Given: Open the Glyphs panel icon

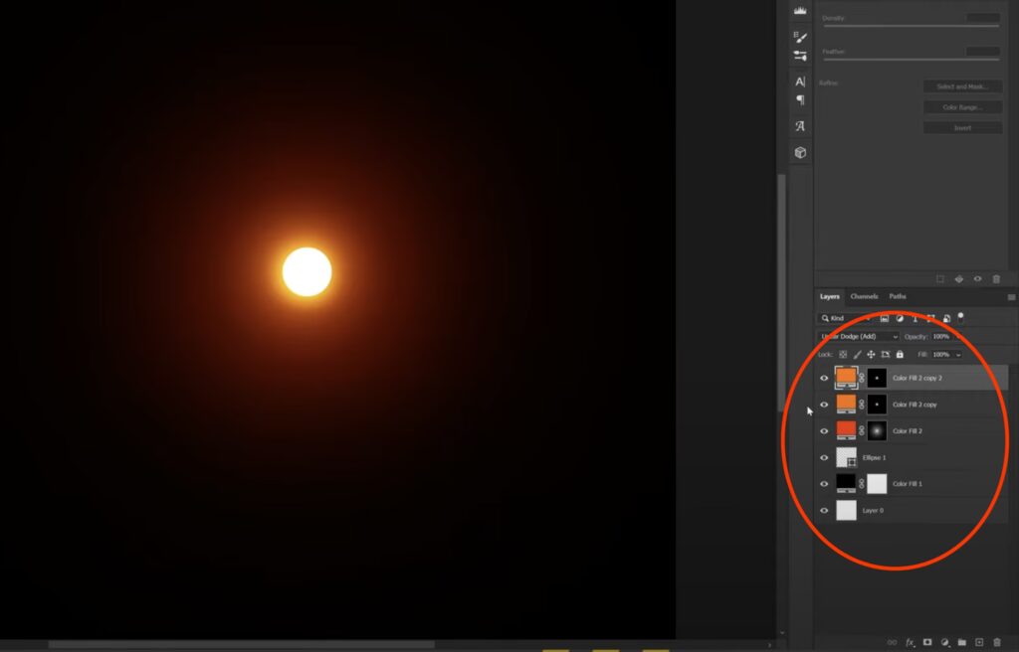Looking at the screenshot, I should (800, 126).
